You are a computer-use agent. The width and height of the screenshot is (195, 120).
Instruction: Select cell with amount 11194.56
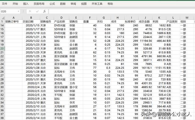click(145, 41)
